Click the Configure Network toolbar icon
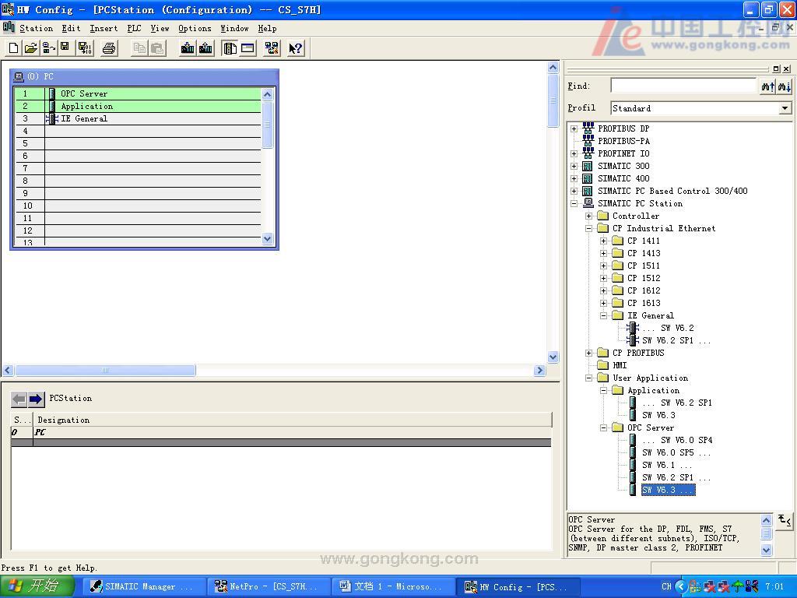 tap(272, 48)
